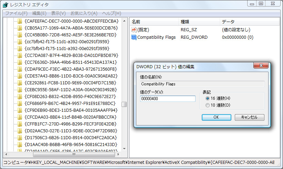Select the {CC45B0B0-72D8-4652-AE5F-5E3E266BE7ED} key label

pyautogui.click(x=71, y=35)
